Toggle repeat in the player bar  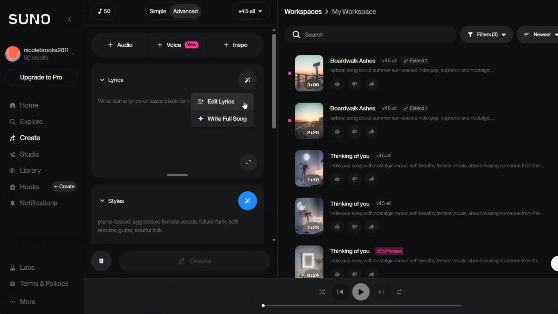point(399,292)
